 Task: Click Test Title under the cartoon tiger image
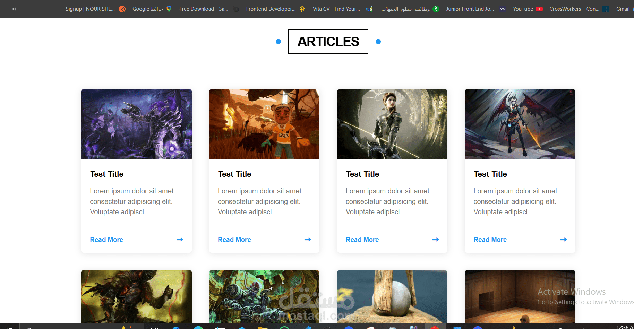pyautogui.click(x=235, y=174)
